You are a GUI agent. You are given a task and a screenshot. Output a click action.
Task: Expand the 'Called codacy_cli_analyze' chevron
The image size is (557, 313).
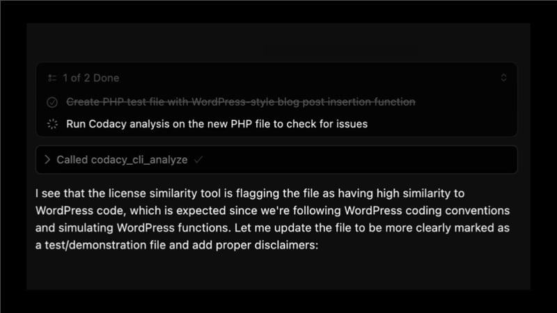coord(47,159)
